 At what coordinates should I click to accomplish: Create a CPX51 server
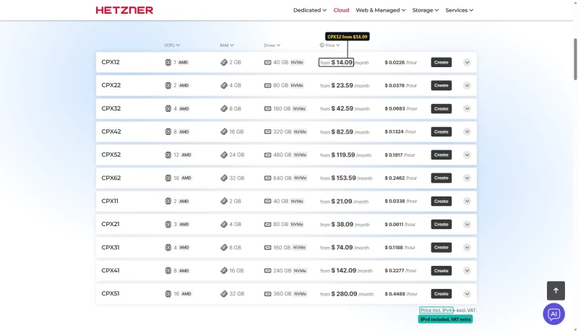coord(441,293)
